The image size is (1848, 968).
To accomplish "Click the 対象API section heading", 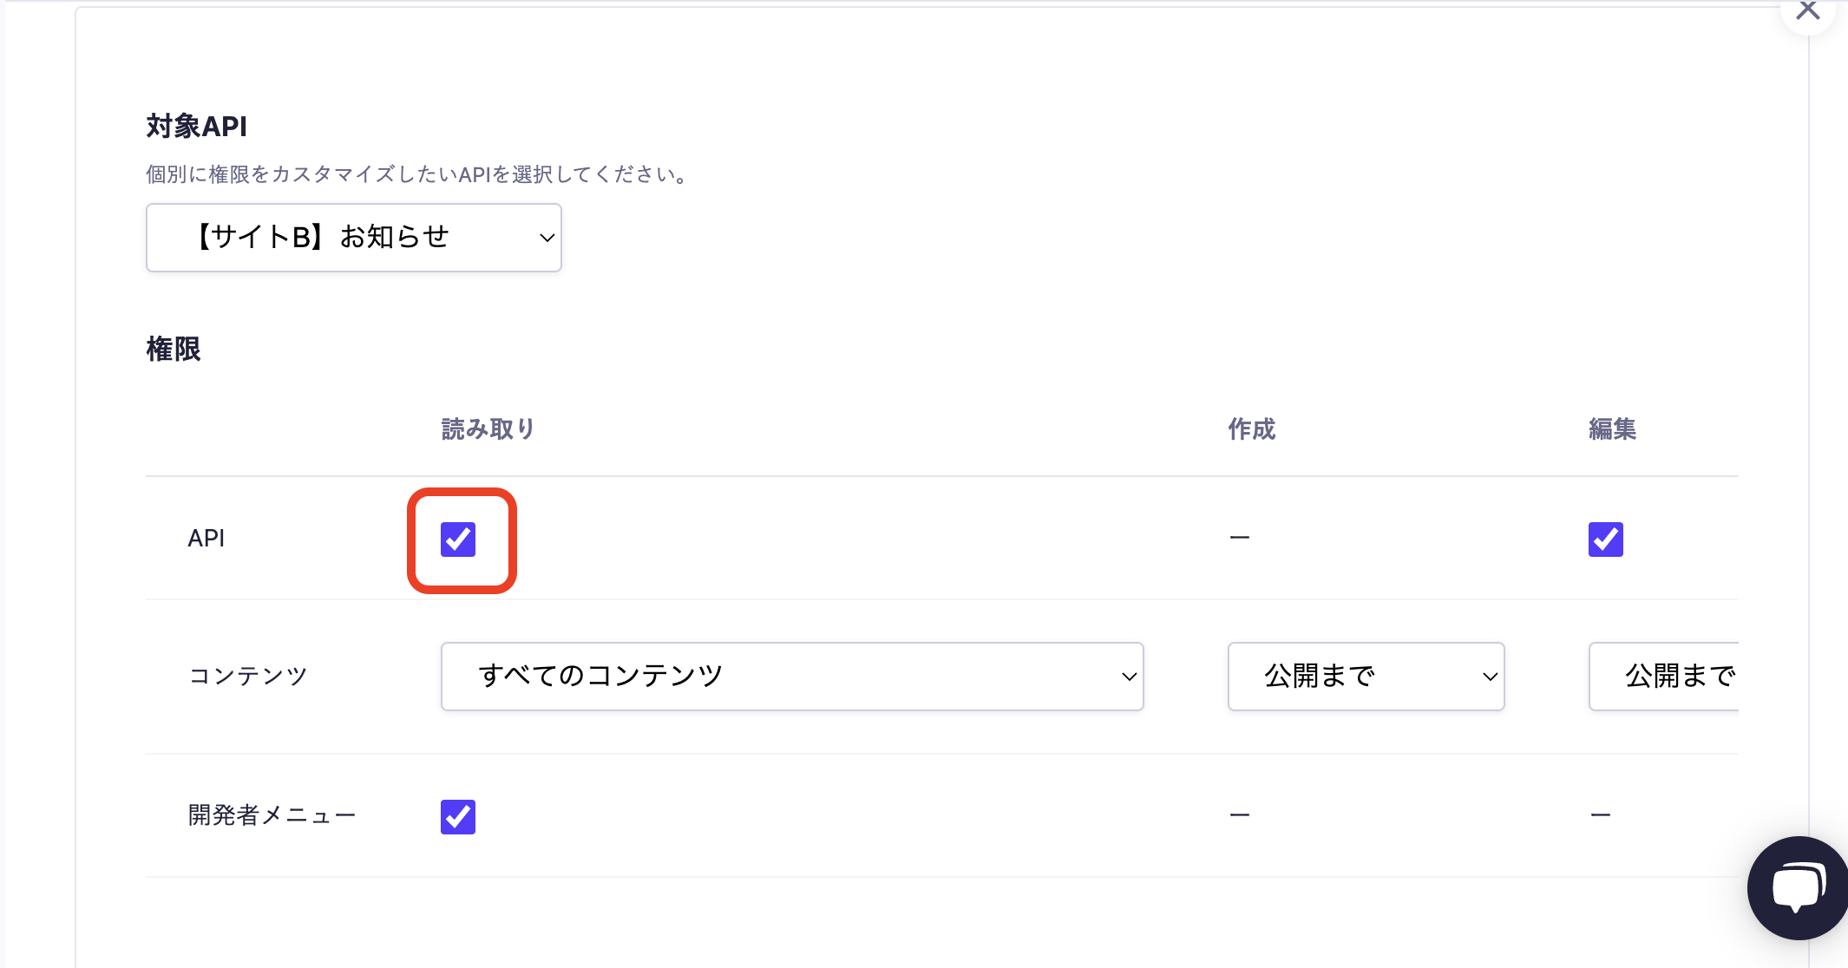I will [197, 127].
